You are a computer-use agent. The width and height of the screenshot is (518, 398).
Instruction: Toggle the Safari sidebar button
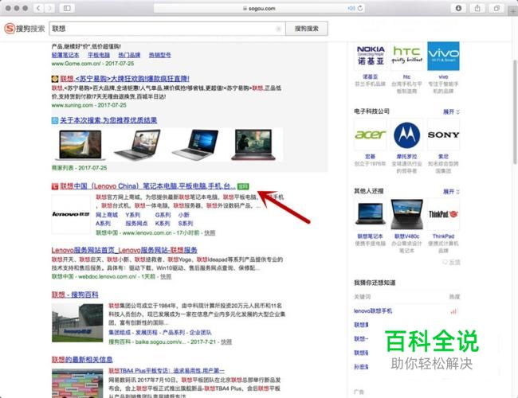pos(67,8)
